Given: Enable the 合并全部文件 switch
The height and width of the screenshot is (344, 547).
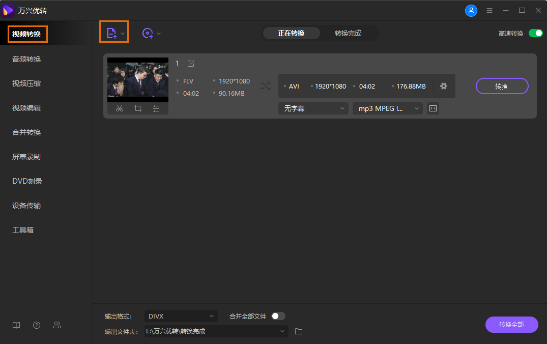Looking at the screenshot, I should coord(278,316).
